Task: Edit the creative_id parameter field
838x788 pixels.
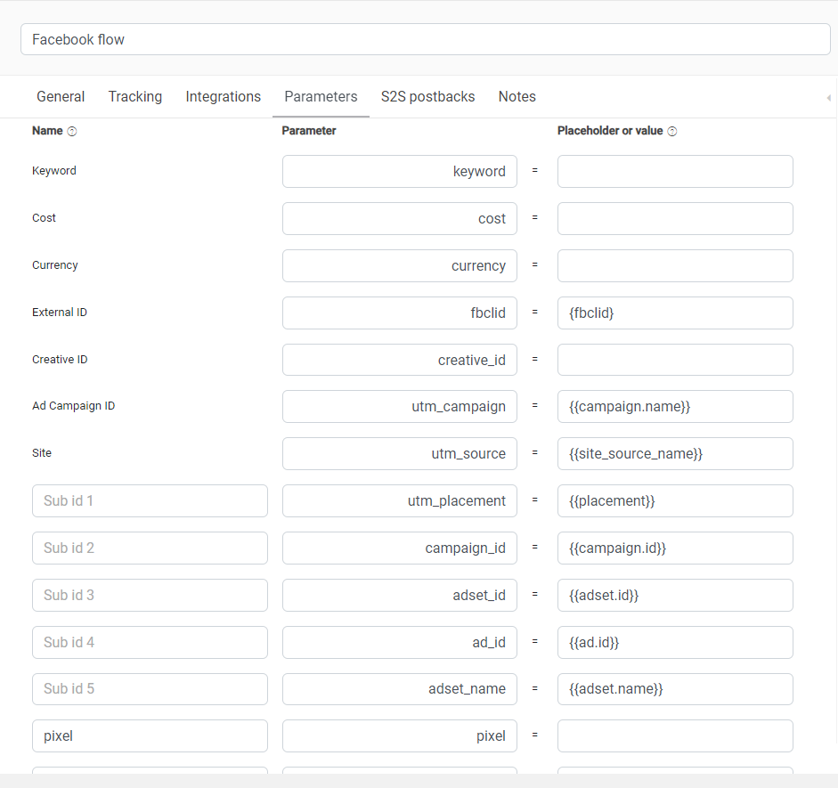Action: (400, 360)
